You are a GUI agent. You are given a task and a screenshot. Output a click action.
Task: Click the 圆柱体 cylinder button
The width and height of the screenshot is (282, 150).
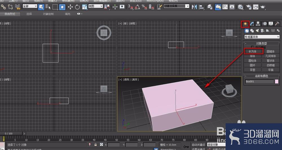coord(252,61)
